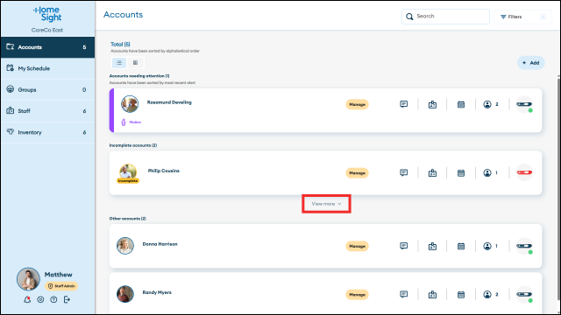
Task: Click the page scrollbar on the right
Action: point(558,189)
